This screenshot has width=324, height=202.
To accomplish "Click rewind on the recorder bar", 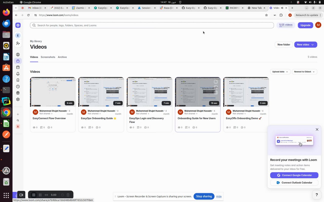I will point(46,195).
